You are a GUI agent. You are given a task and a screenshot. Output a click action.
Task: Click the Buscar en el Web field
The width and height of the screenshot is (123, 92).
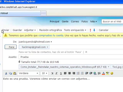click(112, 21)
